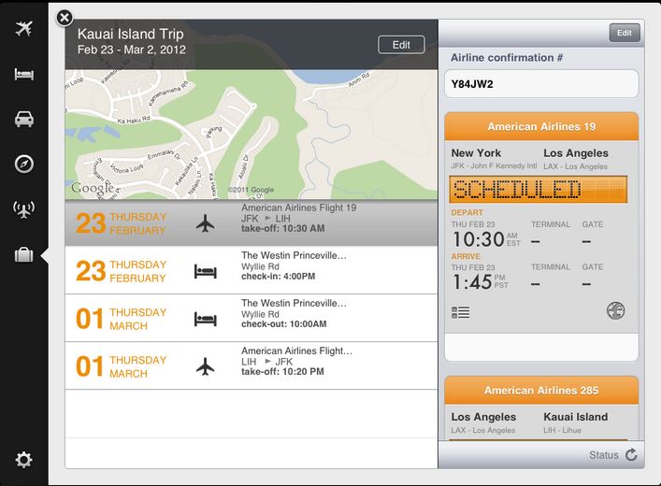Click the 10:30 AM EST departure time
Viewport: 661px width, 486px height.
[486, 239]
